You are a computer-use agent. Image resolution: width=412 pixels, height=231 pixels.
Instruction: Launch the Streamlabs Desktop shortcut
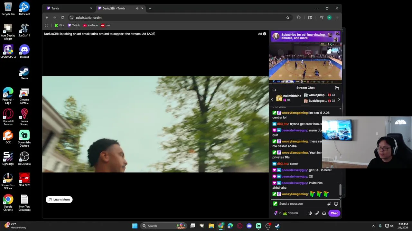[x=24, y=139]
